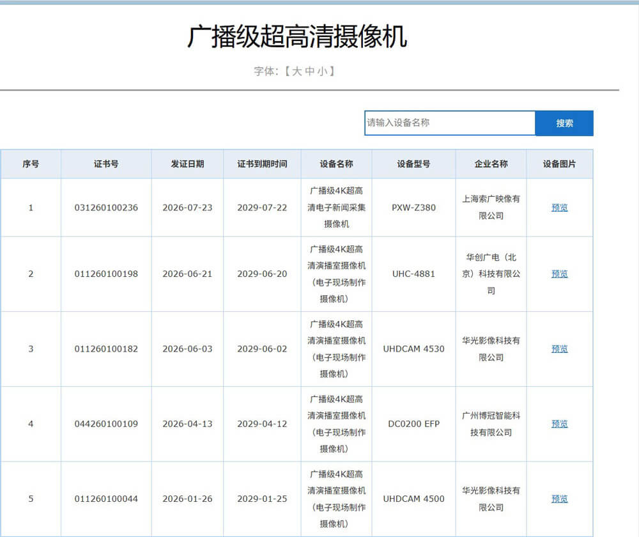Click company 华创广电（北京）科技有限公司
The width and height of the screenshot is (639, 537).
491,274
